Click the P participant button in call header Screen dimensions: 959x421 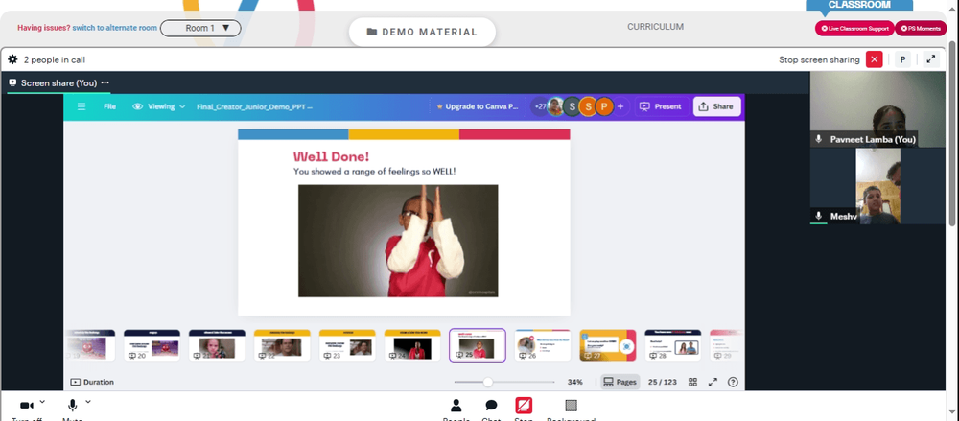pyautogui.click(x=902, y=59)
